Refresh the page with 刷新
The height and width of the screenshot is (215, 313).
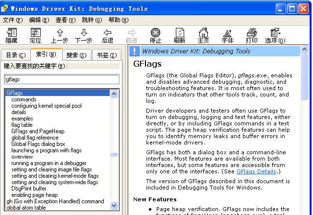click(179, 36)
